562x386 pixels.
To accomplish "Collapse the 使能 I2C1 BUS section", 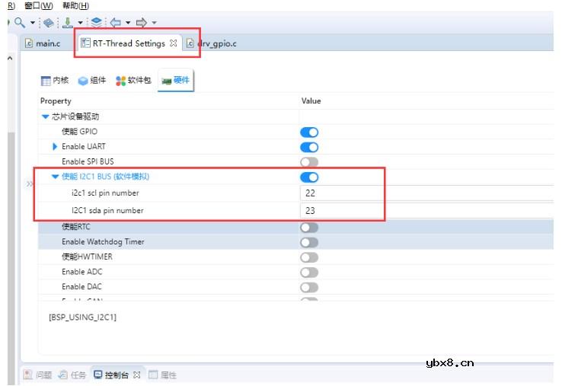I will 55,177.
